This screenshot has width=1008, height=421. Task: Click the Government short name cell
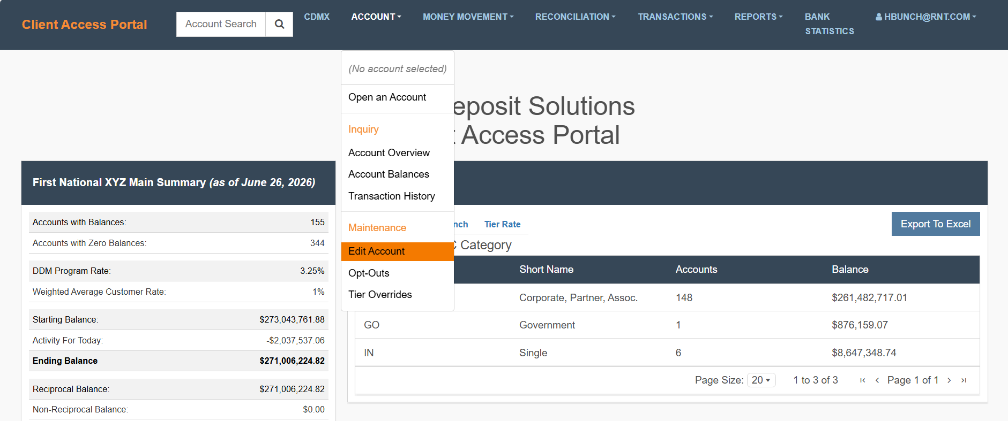pyautogui.click(x=547, y=325)
